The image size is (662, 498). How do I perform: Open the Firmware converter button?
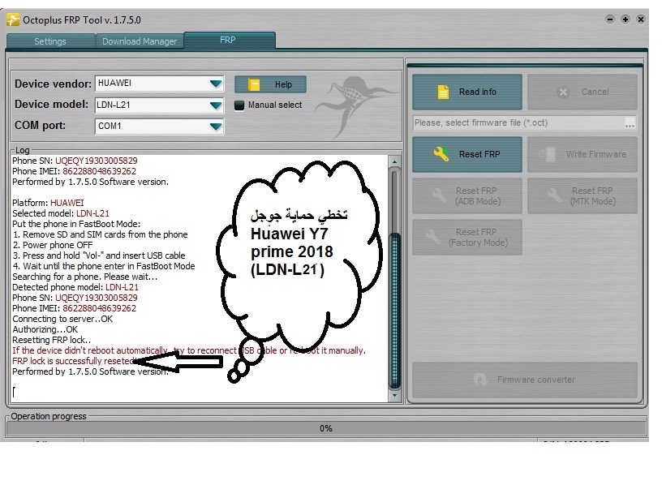click(x=525, y=380)
